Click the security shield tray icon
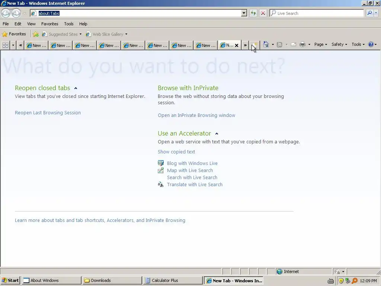This screenshot has height=286, width=381. click(341, 281)
